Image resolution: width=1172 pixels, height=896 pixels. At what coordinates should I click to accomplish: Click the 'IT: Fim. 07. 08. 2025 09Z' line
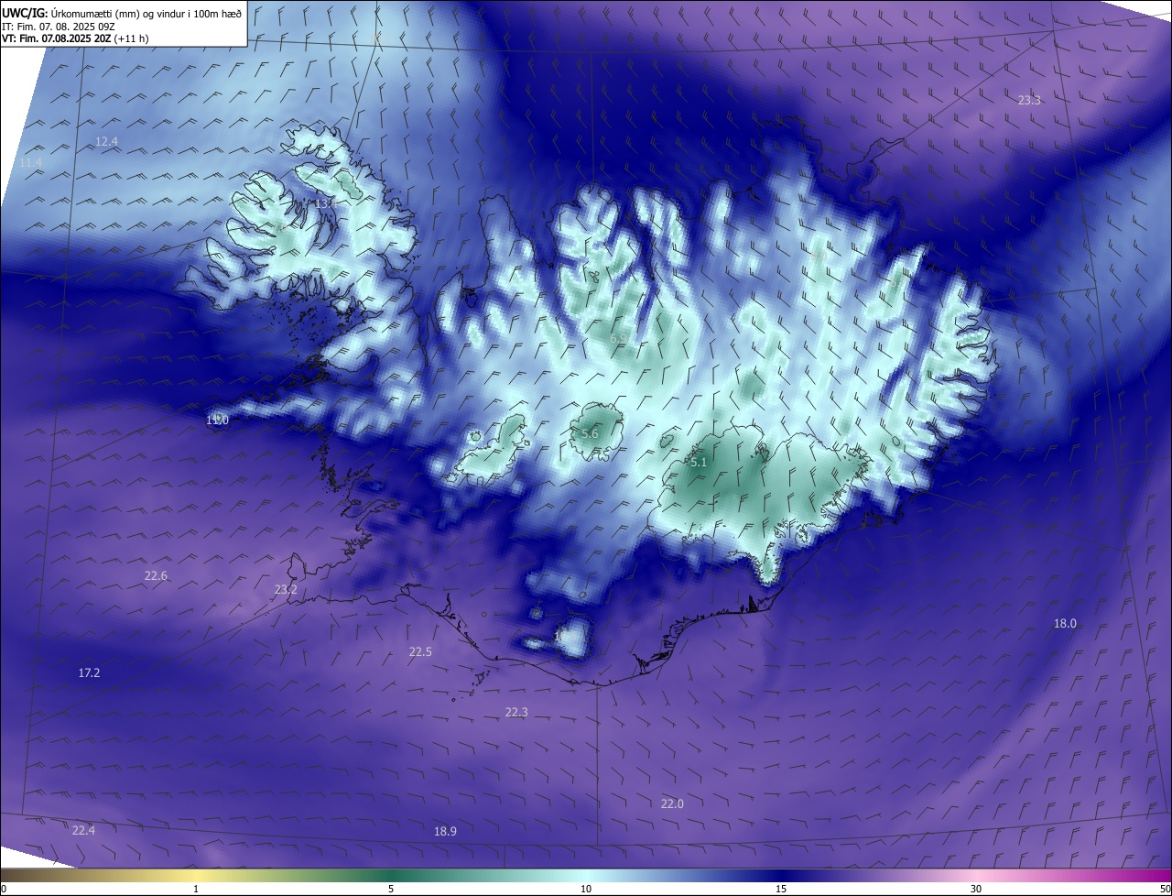[x=58, y=27]
